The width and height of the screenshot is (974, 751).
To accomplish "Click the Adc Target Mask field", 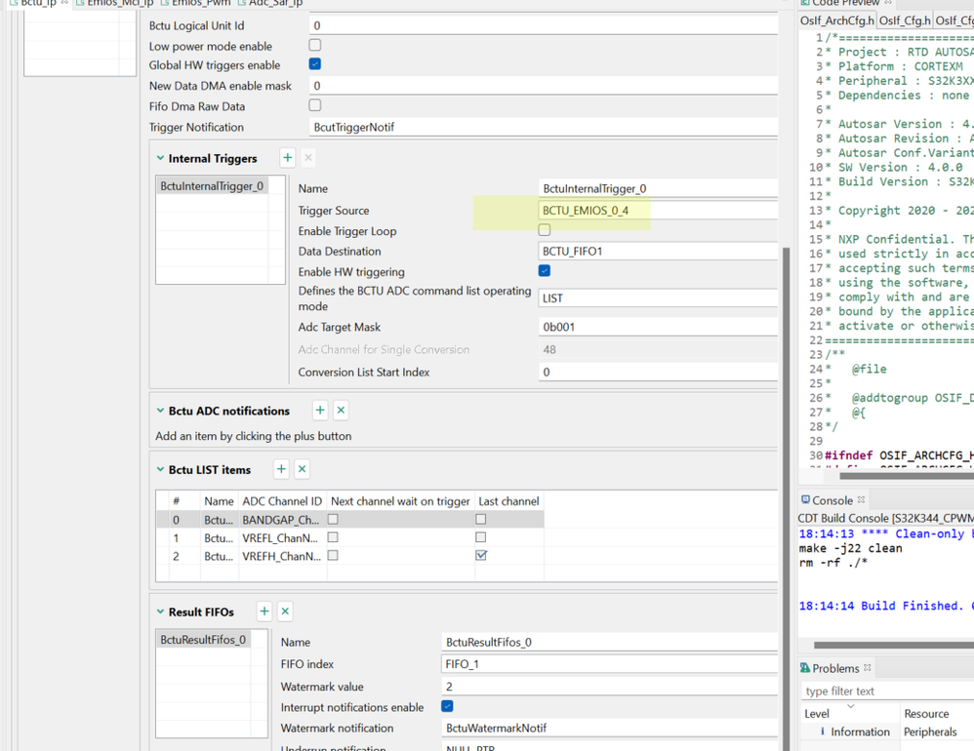I will [x=658, y=327].
